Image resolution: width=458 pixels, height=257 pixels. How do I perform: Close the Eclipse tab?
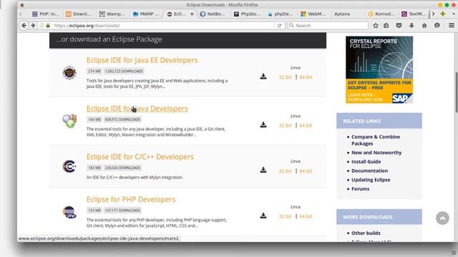192,14
